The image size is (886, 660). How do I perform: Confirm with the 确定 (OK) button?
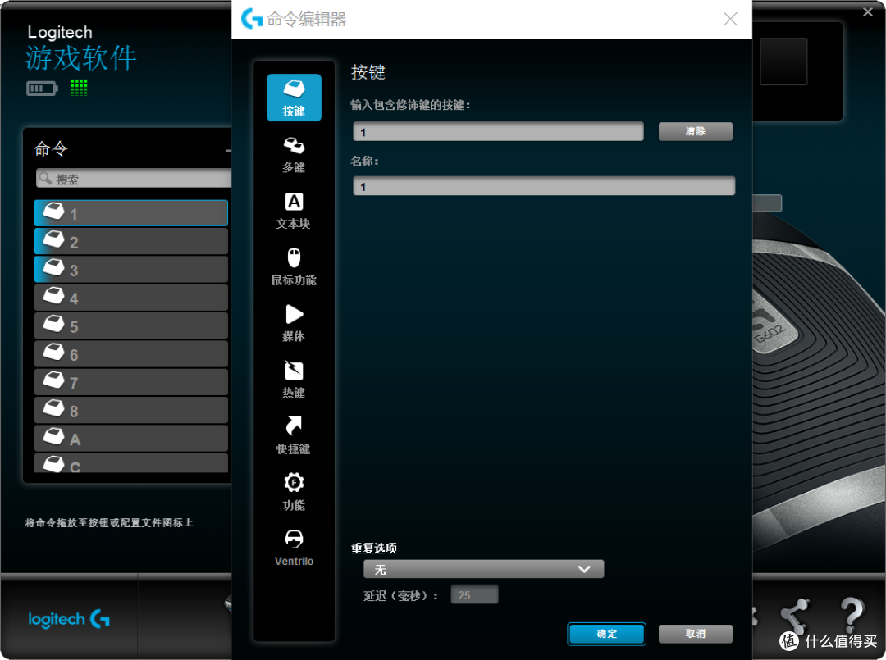click(x=606, y=633)
